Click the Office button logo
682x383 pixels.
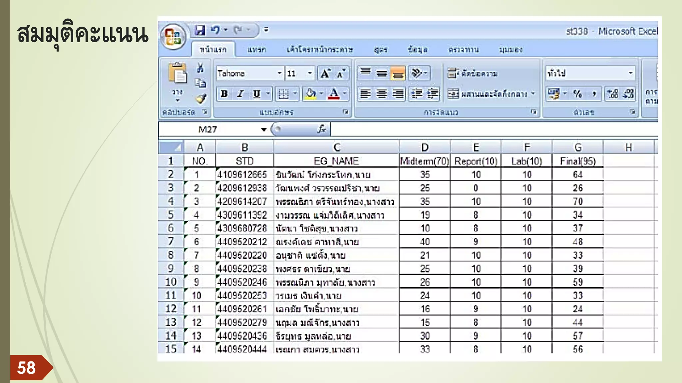coord(173,37)
